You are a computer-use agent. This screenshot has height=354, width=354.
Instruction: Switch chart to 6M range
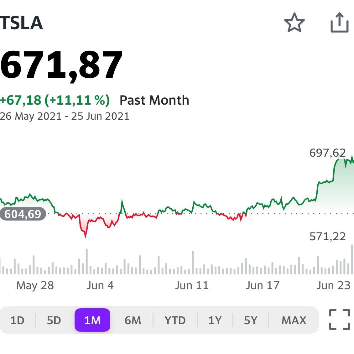pyautogui.click(x=133, y=320)
